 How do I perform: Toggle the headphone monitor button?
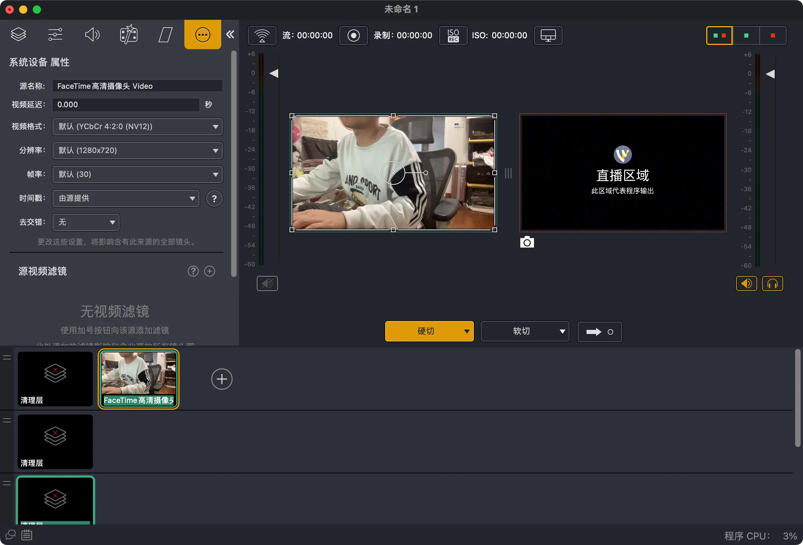pyautogui.click(x=772, y=283)
